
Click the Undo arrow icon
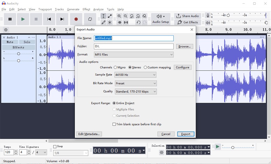[x=138, y=22]
